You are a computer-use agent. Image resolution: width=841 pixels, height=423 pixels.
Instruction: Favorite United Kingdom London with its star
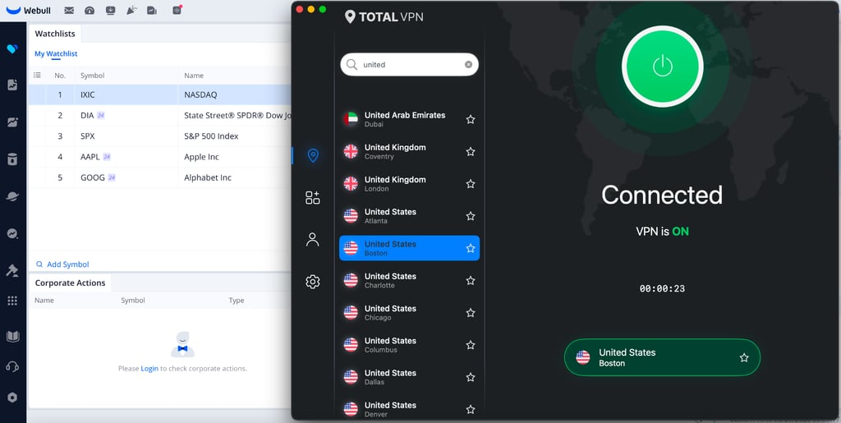[x=471, y=184]
